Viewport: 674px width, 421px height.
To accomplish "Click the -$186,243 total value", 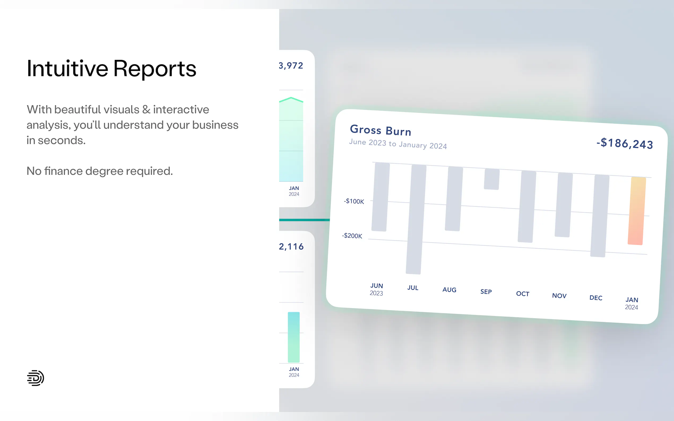I will [x=625, y=143].
